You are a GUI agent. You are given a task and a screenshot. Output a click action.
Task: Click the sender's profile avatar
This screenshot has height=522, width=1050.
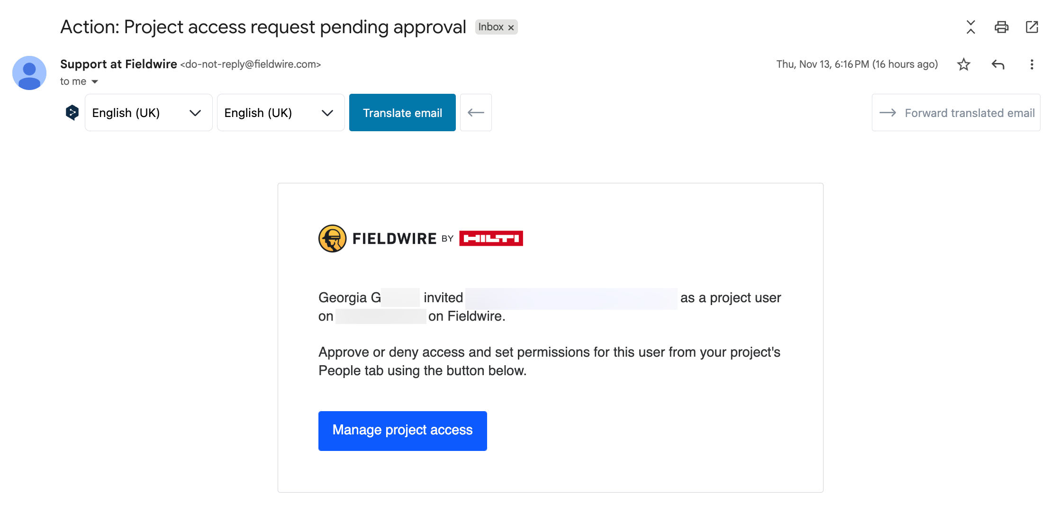[x=29, y=73]
